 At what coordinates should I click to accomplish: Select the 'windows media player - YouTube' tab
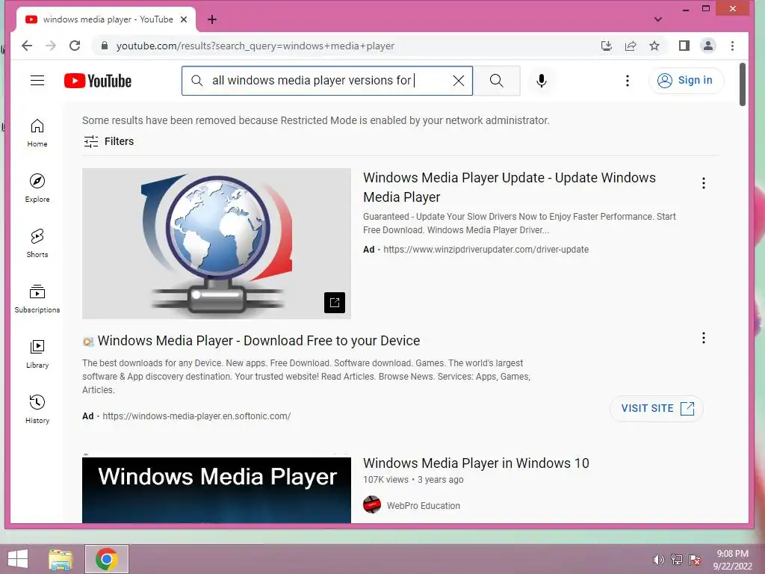click(106, 19)
